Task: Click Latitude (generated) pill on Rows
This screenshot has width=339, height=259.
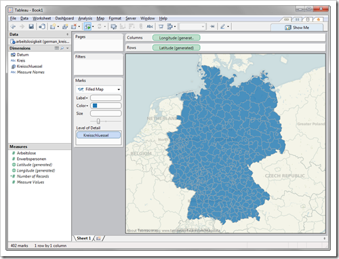Action: point(176,47)
